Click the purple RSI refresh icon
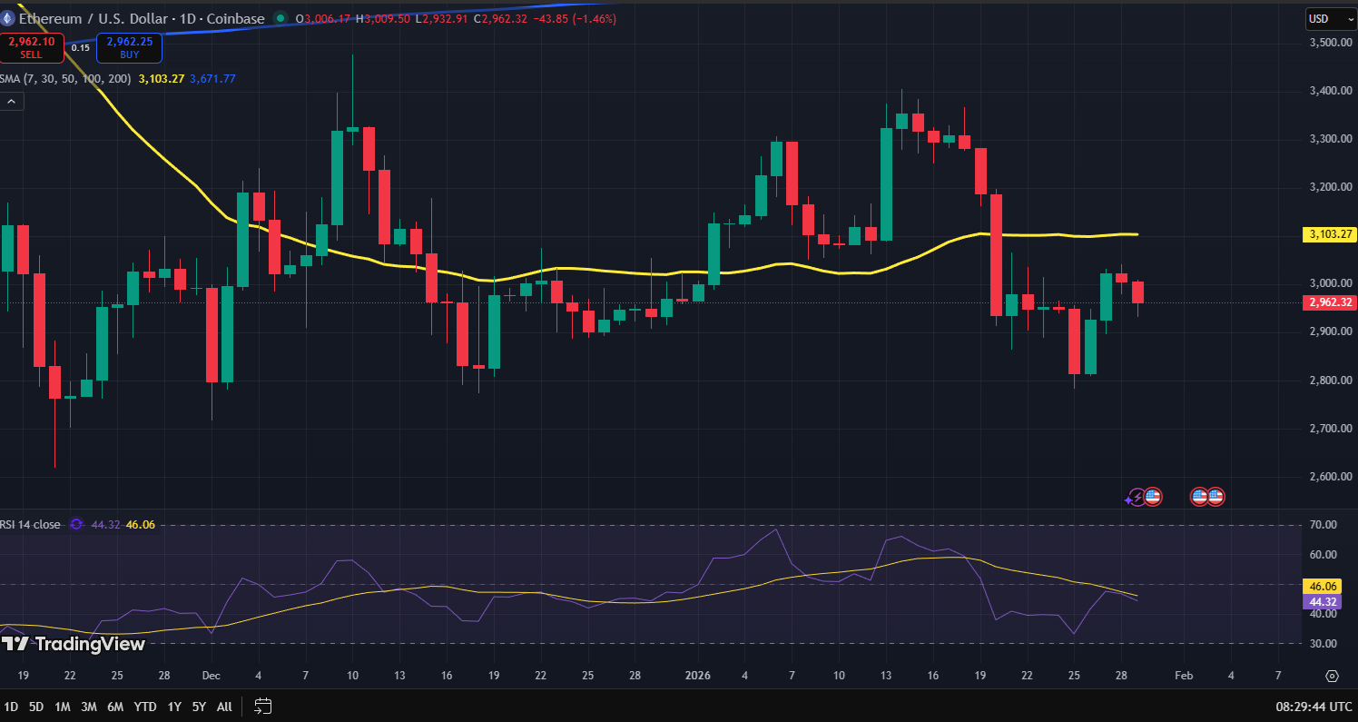 coord(76,524)
